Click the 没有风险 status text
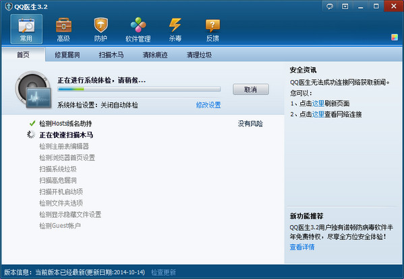This screenshot has width=404, height=279. (250, 124)
